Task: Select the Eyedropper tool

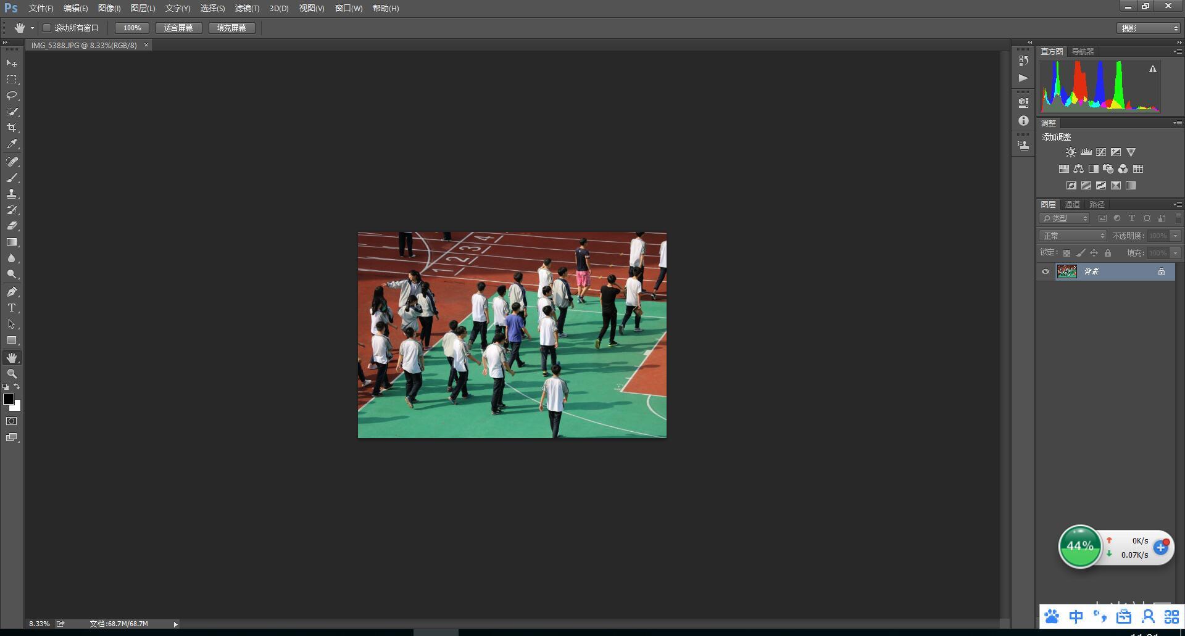Action: click(12, 144)
